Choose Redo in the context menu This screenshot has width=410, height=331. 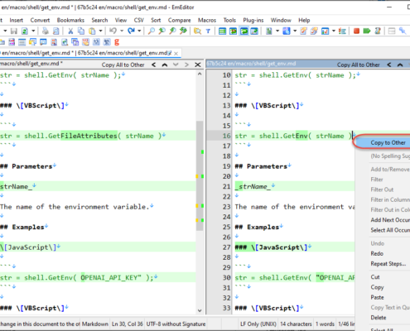(377, 253)
